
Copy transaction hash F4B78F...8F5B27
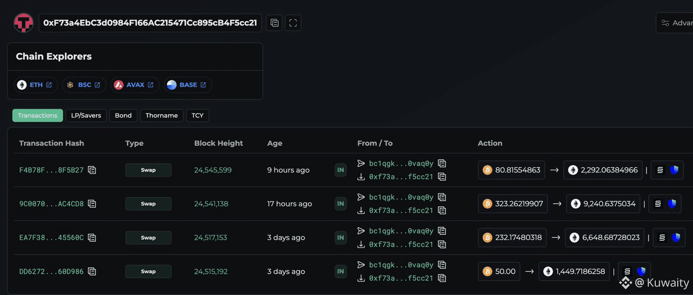pyautogui.click(x=92, y=170)
